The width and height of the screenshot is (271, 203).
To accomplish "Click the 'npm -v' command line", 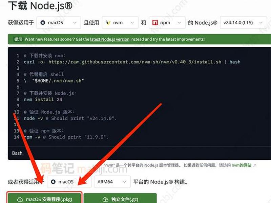I will pos(66,137).
